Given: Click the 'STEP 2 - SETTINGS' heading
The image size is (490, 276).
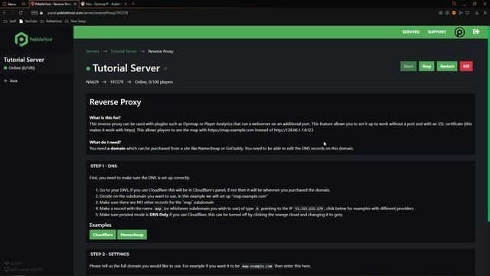Looking at the screenshot, I should 109,254.
